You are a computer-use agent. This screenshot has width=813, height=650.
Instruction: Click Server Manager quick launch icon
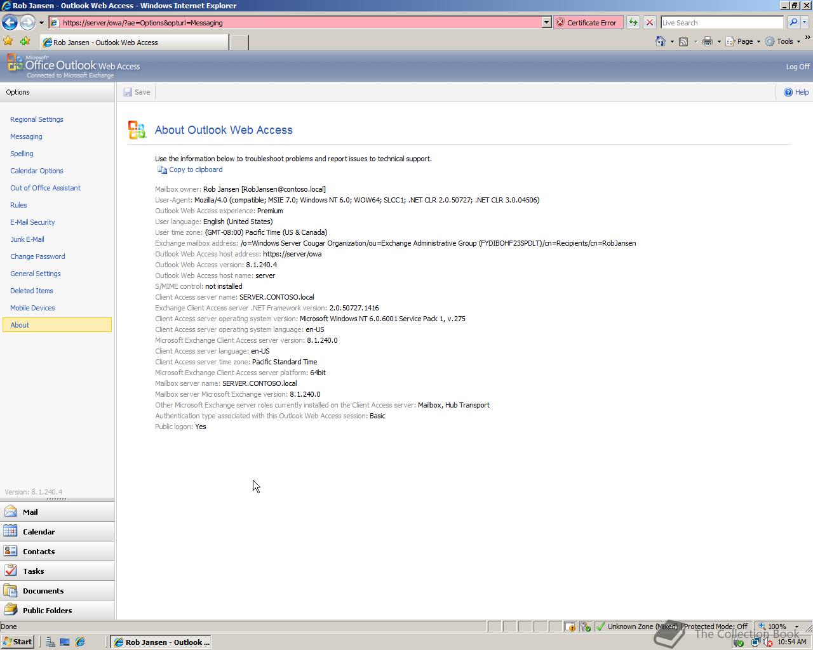(50, 642)
